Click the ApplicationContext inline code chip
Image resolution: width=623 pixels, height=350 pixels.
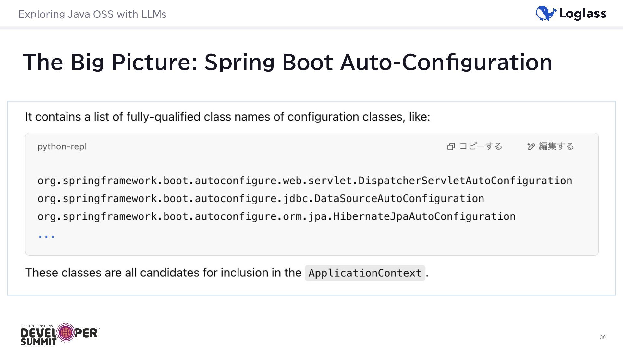tap(365, 273)
